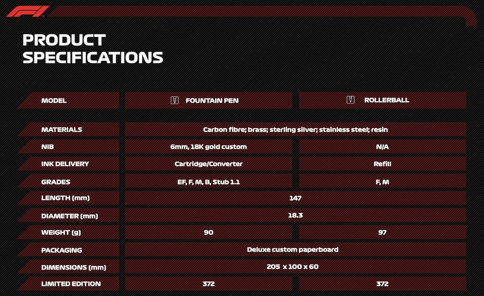The image size is (484, 296).
Task: Click the Cartridge/Converter ink delivery cell
Action: (x=209, y=164)
